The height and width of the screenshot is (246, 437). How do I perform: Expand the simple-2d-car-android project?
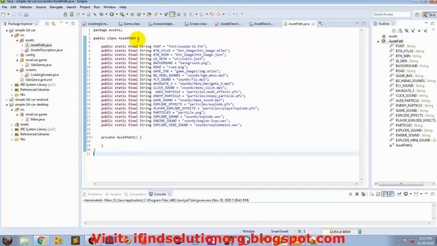pos(7,100)
